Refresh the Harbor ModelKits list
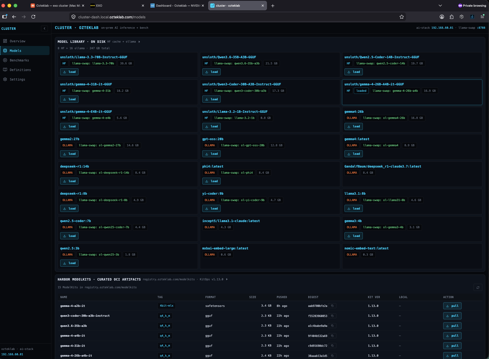This screenshot has height=359, width=489. click(x=478, y=287)
